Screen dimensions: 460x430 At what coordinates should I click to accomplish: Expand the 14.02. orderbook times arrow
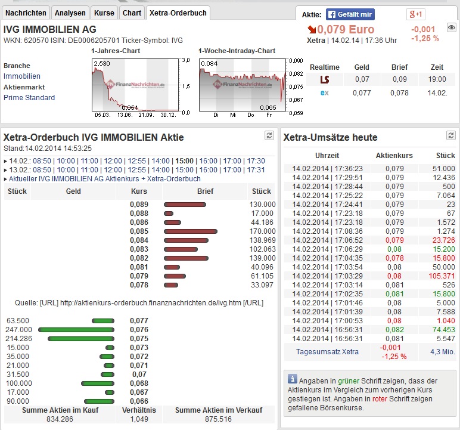click(x=5, y=161)
